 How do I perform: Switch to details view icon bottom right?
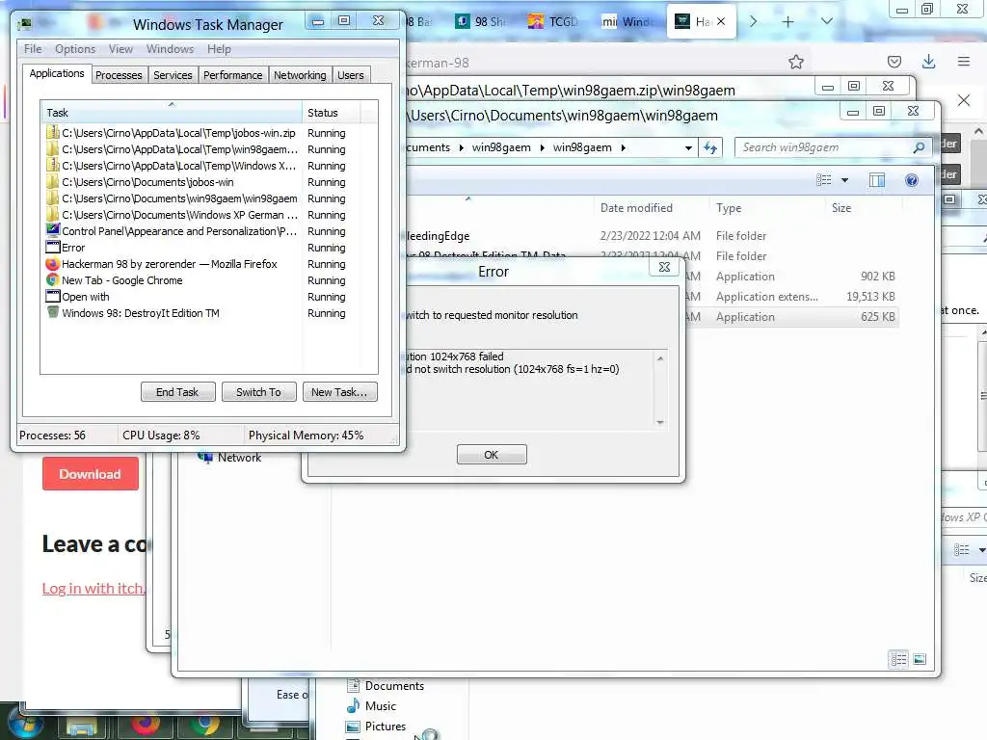pyautogui.click(x=898, y=659)
